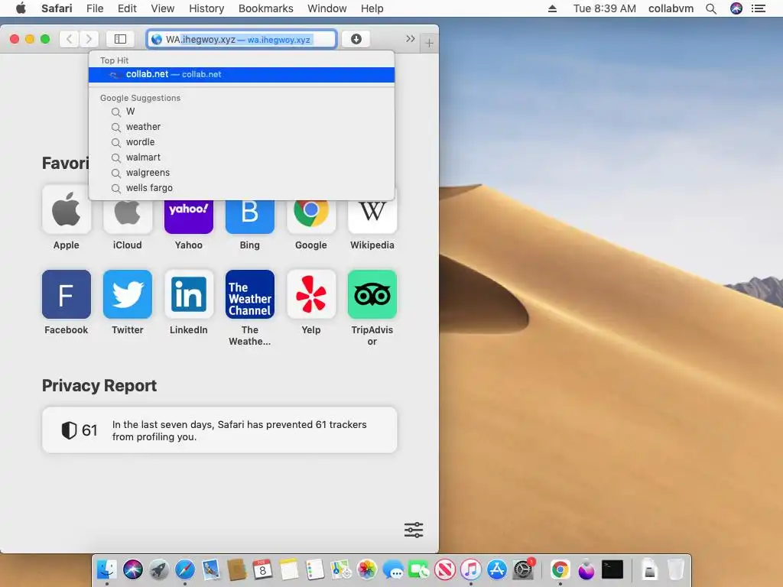The image size is (783, 587).
Task: Expand the toolbar overflow chevrons
Action: [410, 39]
